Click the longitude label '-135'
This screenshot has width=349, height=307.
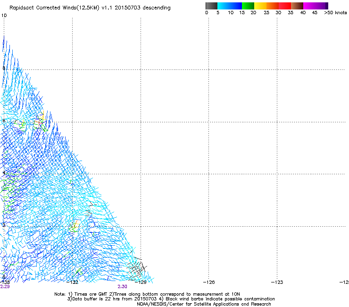pos(5,282)
